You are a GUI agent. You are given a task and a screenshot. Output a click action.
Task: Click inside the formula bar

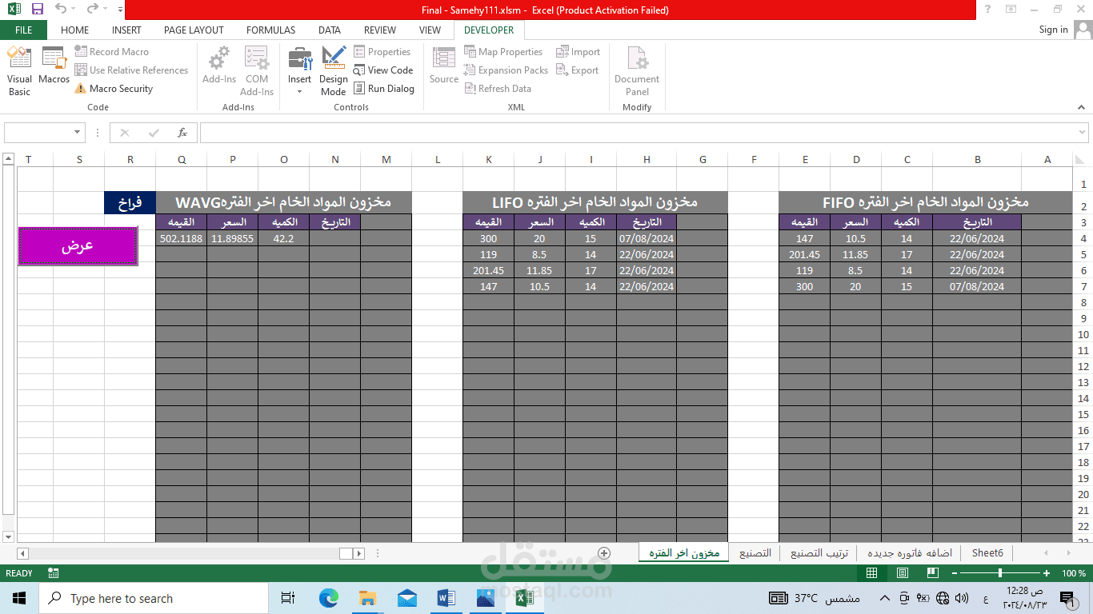(636, 133)
